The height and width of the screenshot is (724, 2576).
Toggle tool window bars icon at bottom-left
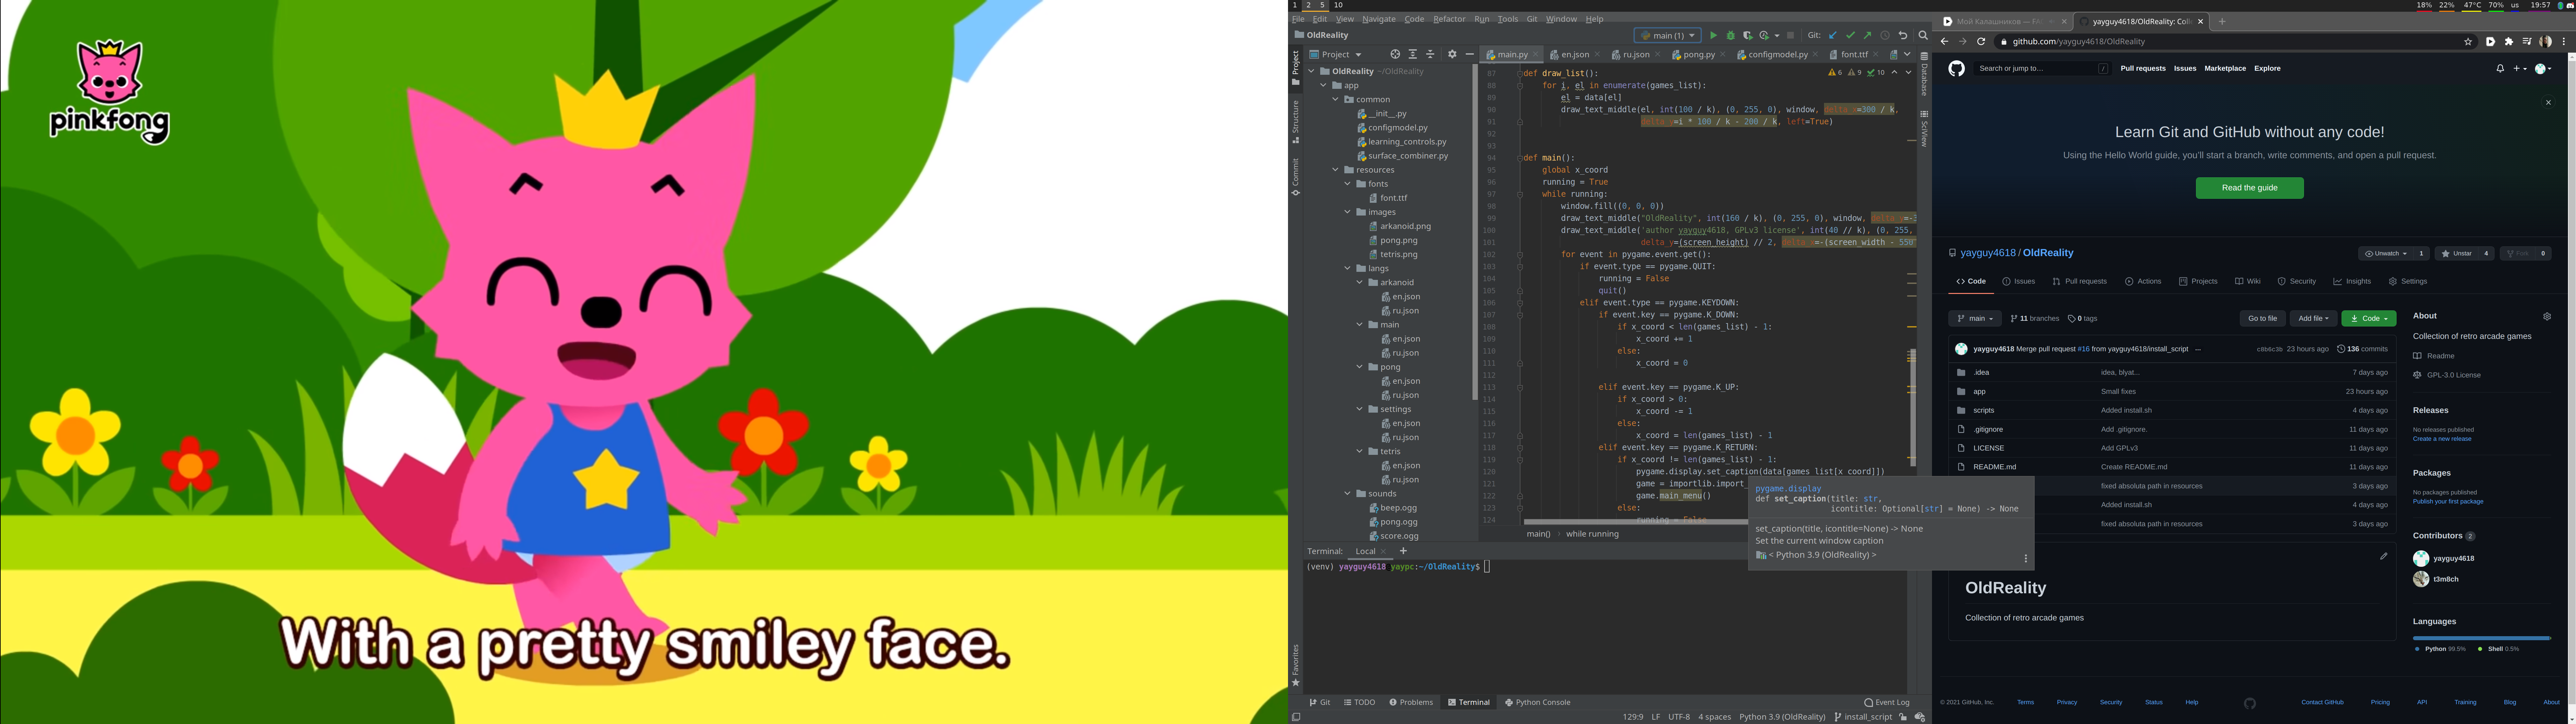(1296, 717)
